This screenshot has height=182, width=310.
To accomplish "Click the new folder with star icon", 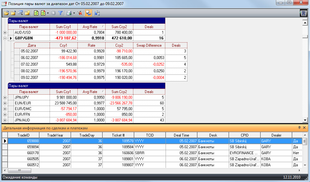I will (x=27, y=13).
